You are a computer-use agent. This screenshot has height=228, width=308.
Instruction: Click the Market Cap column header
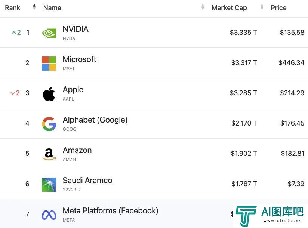click(x=229, y=7)
